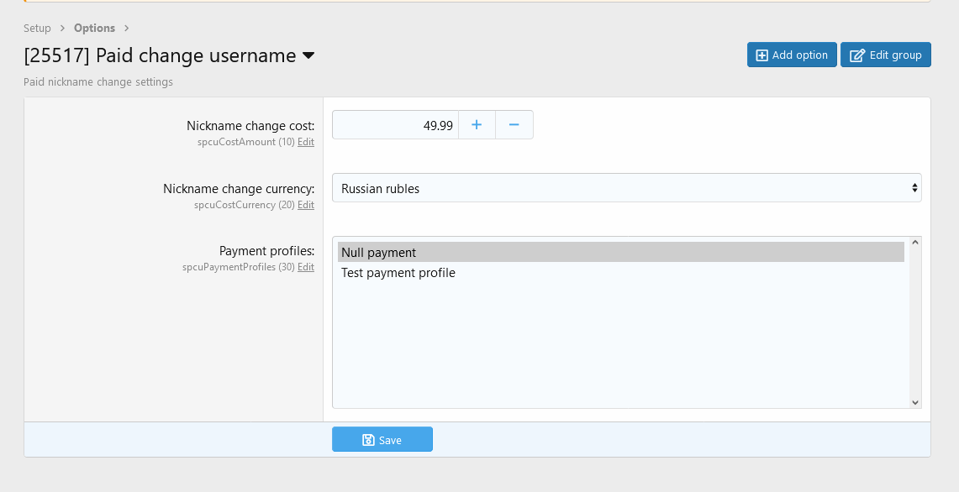Increase nickname change cost with plus button

click(x=477, y=125)
